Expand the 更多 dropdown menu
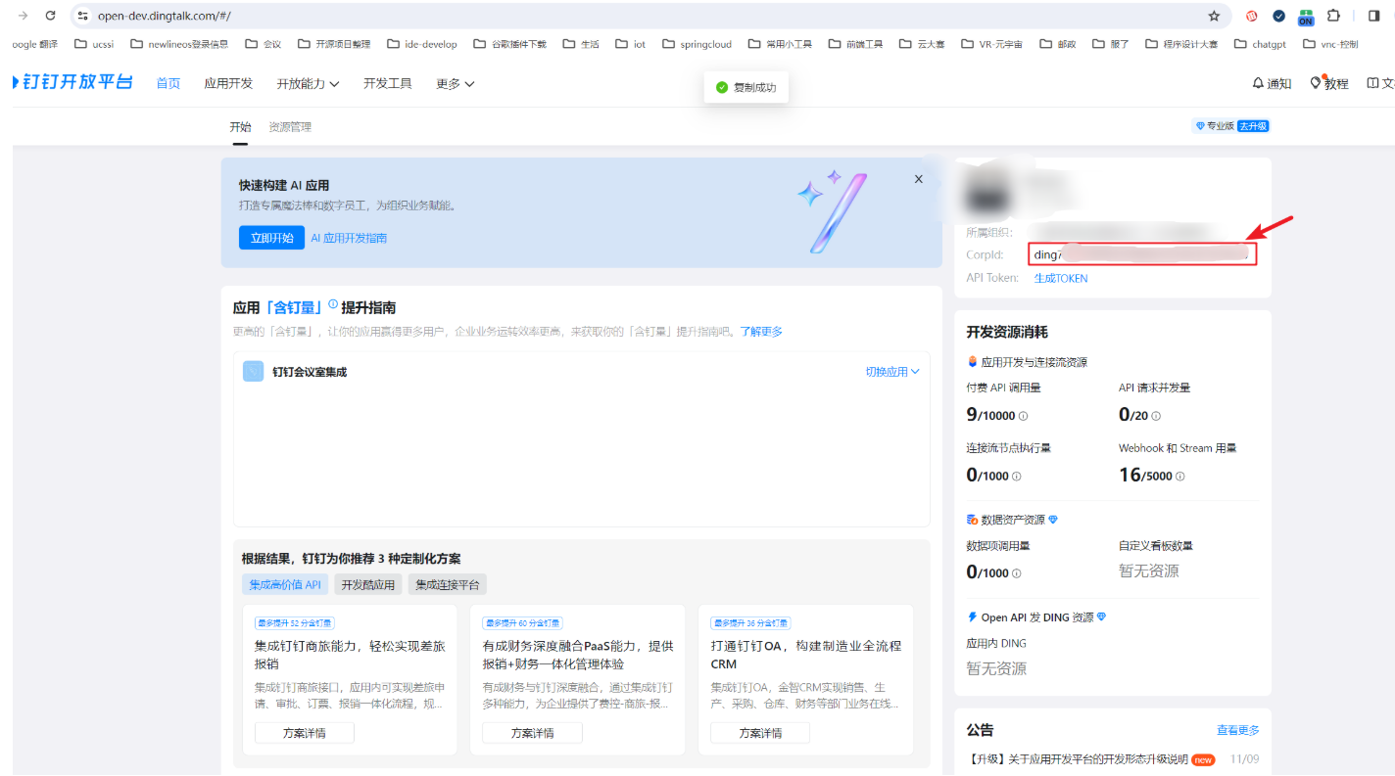 point(455,84)
